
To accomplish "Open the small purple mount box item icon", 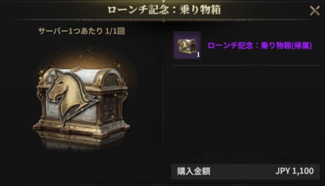I will point(187,45).
